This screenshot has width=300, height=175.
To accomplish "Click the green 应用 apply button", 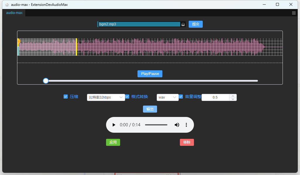I will click(113, 142).
